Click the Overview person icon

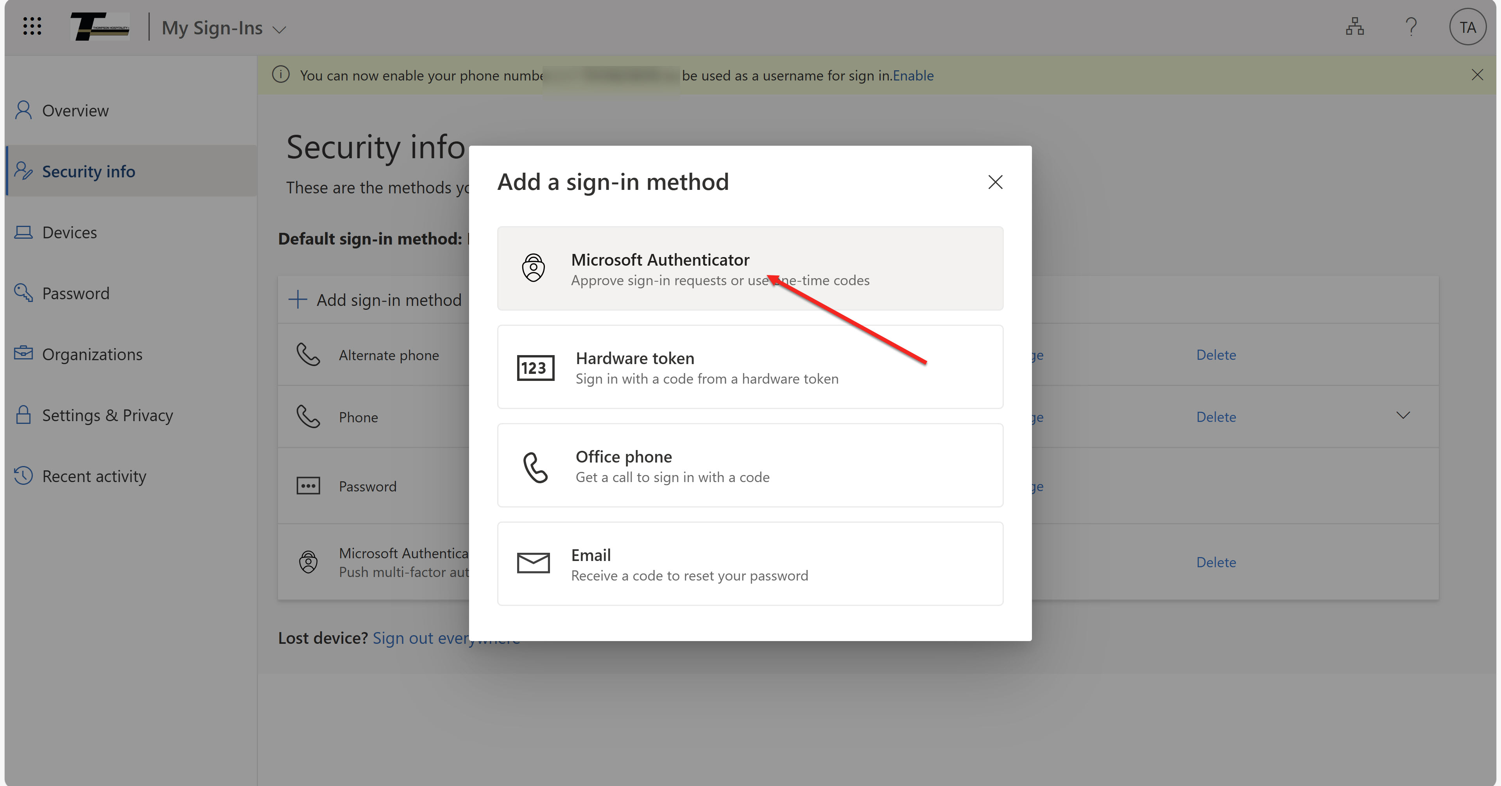(x=23, y=110)
